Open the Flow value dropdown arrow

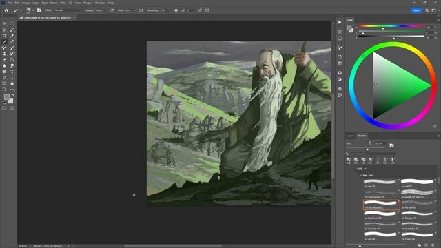(134, 10)
